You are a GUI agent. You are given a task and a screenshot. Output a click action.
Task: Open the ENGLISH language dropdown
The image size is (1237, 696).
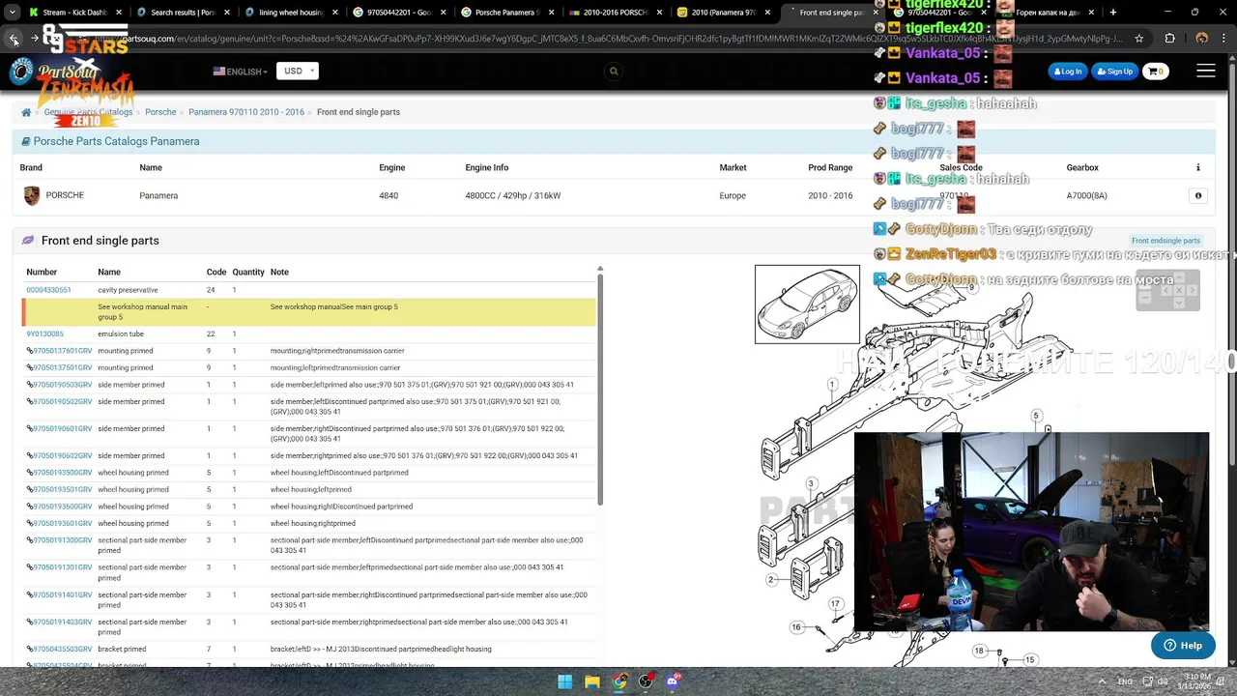pyautogui.click(x=241, y=72)
